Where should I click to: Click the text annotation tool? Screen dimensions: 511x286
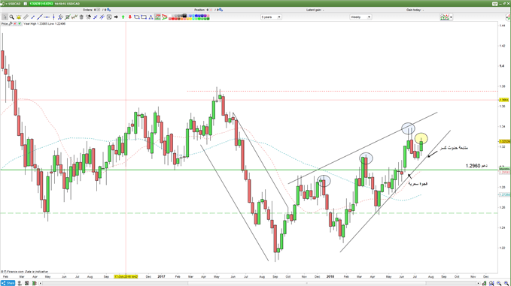tap(109, 17)
